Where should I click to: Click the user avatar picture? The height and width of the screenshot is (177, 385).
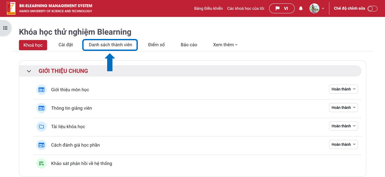(x=314, y=8)
